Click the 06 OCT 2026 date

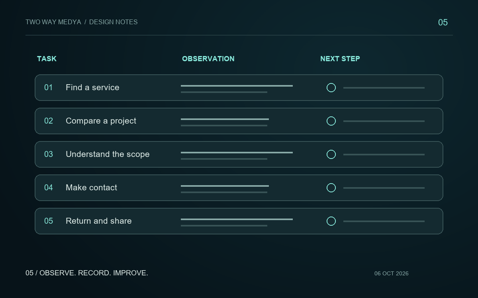[x=392, y=273]
